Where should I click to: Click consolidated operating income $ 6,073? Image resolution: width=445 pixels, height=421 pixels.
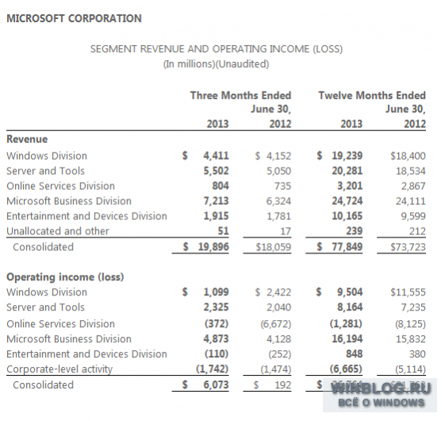pyautogui.click(x=205, y=384)
